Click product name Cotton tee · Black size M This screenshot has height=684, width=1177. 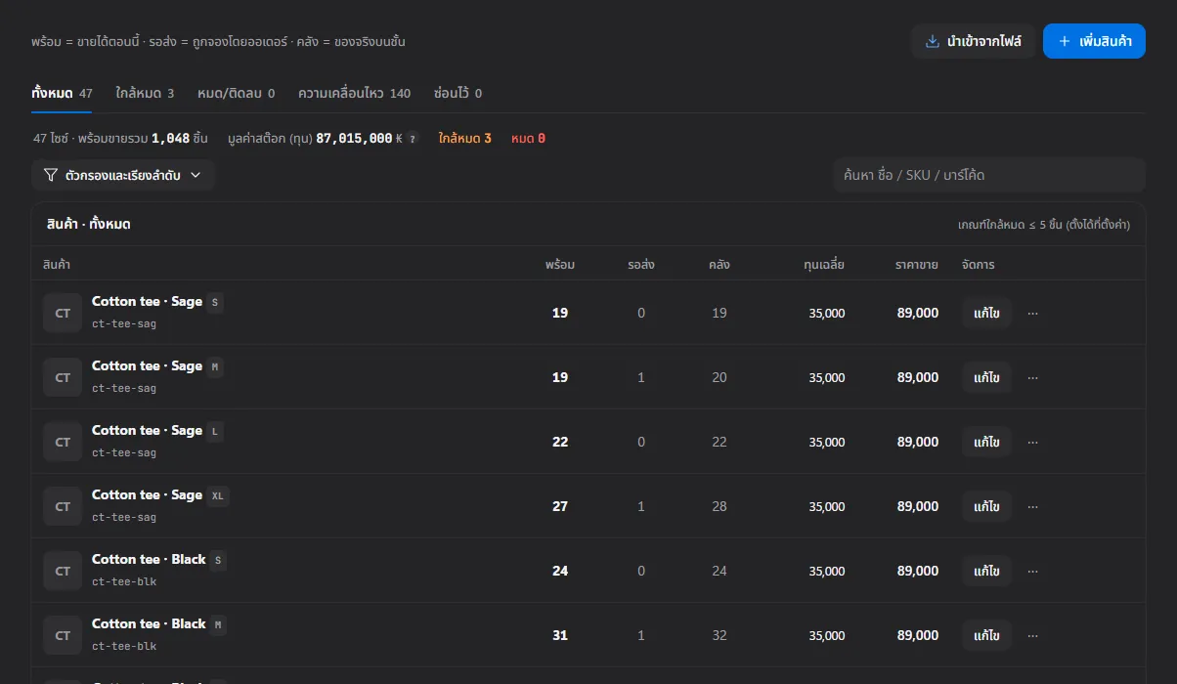(149, 624)
